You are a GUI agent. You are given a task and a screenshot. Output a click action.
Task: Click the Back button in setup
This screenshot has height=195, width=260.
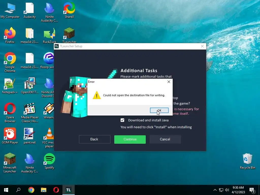point(94,139)
